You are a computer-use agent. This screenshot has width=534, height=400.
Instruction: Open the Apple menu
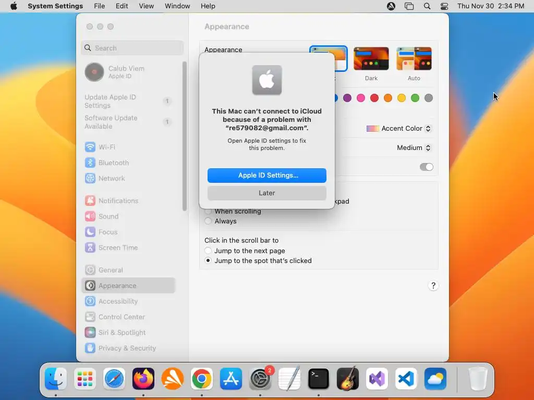(14, 6)
